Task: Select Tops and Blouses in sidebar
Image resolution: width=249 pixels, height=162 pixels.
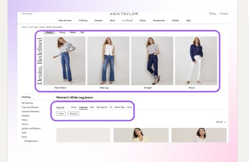Action: (x=30, y=107)
